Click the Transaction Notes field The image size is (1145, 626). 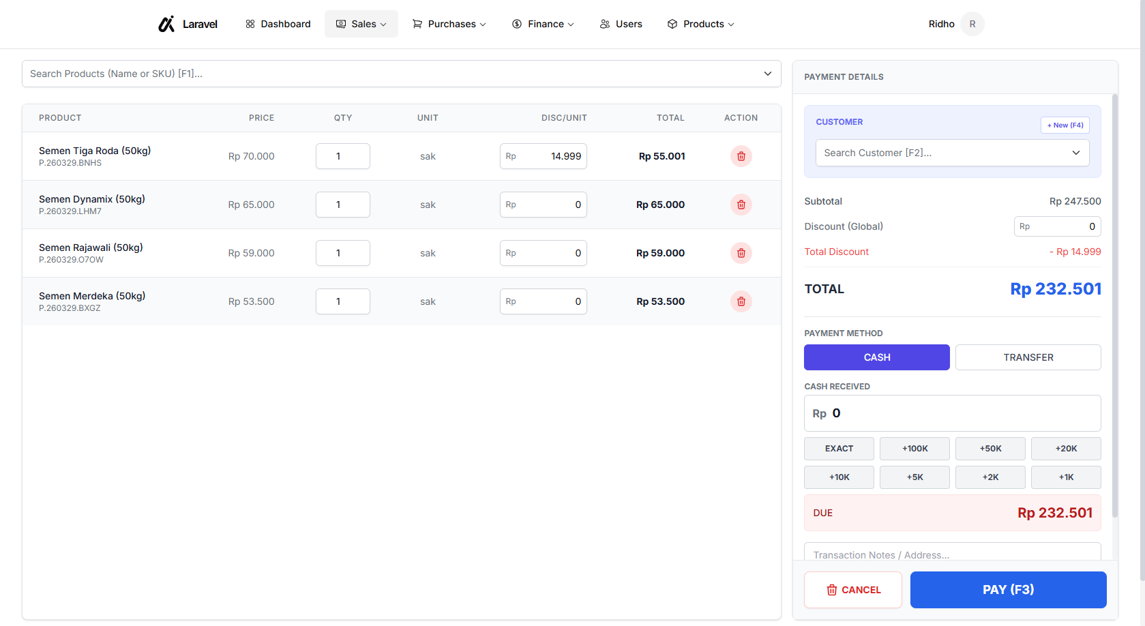point(953,552)
